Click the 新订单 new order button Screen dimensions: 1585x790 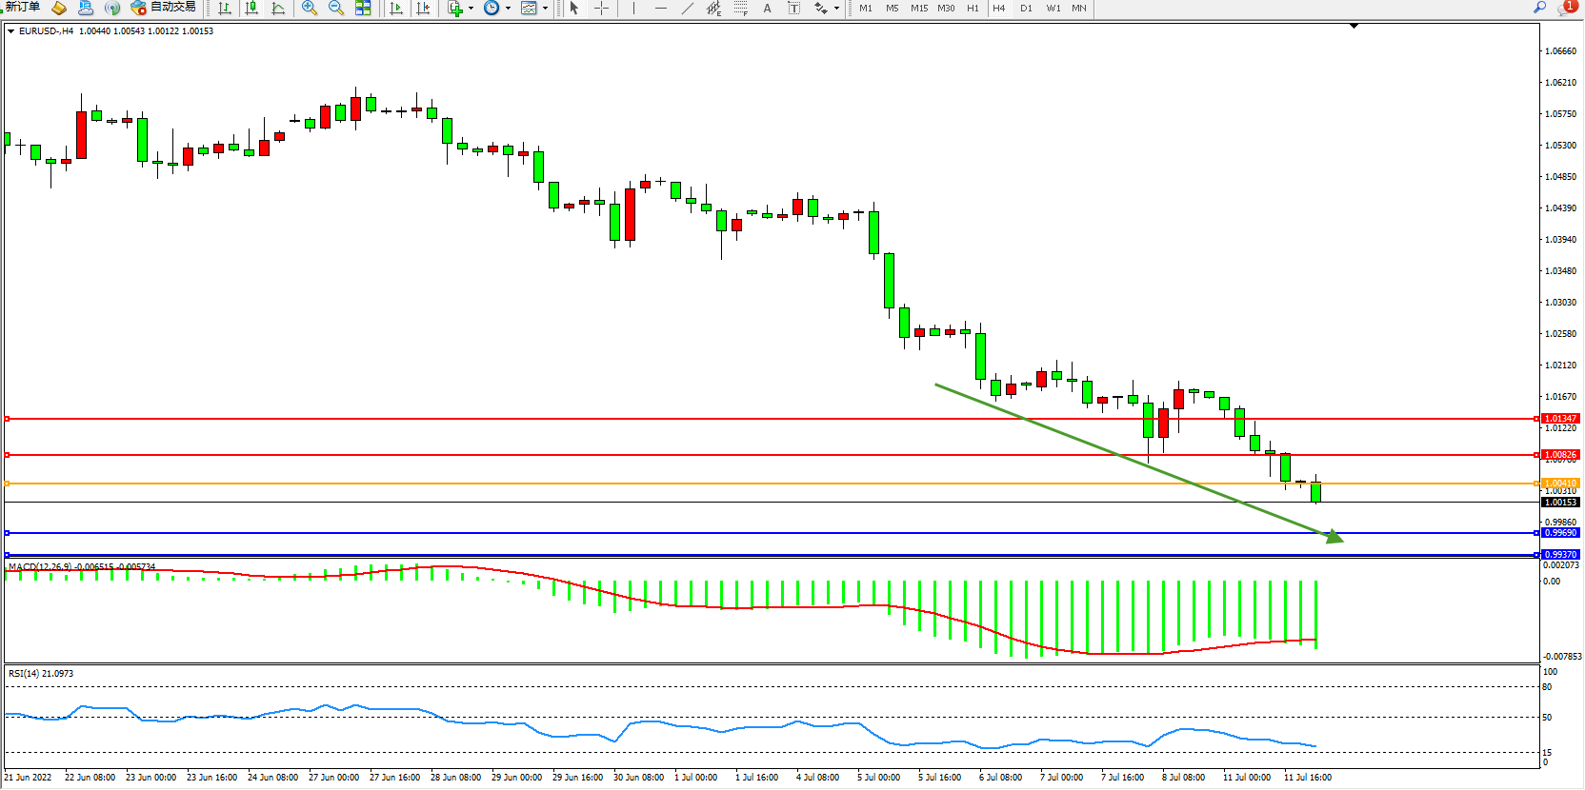tap(23, 8)
